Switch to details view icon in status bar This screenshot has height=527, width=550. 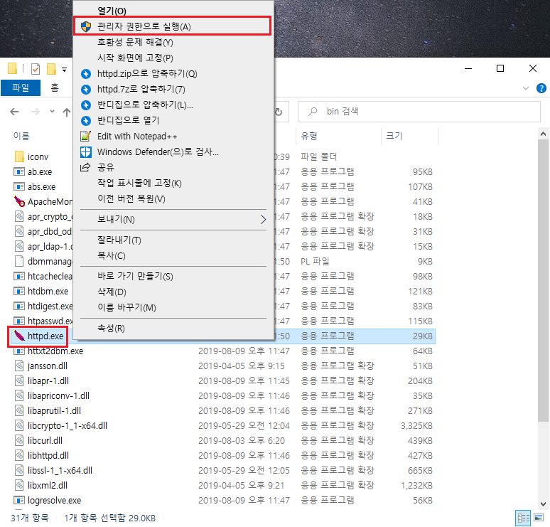pos(523,518)
